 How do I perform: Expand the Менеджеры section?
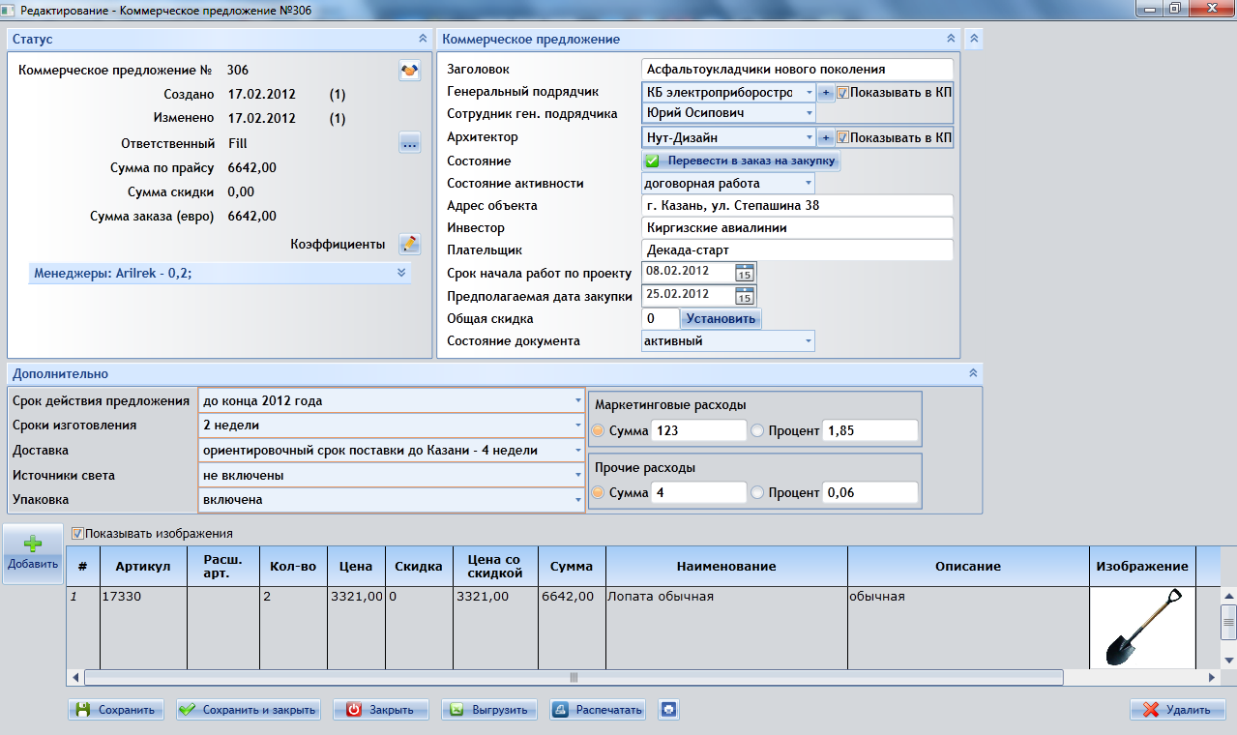(x=400, y=273)
